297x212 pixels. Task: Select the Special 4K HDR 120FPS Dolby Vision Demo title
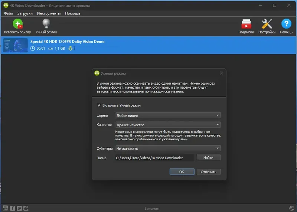[x=68, y=42]
